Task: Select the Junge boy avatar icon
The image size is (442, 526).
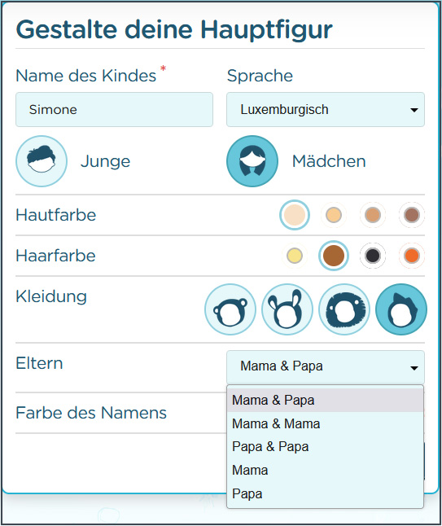Action: point(42,161)
